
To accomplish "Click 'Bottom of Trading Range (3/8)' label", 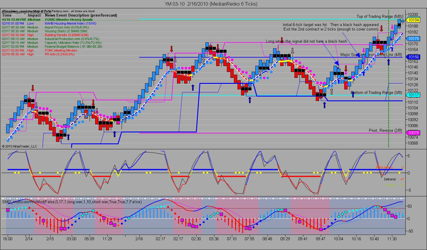I will click(x=377, y=93).
